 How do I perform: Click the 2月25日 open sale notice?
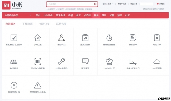pos(155,9)
